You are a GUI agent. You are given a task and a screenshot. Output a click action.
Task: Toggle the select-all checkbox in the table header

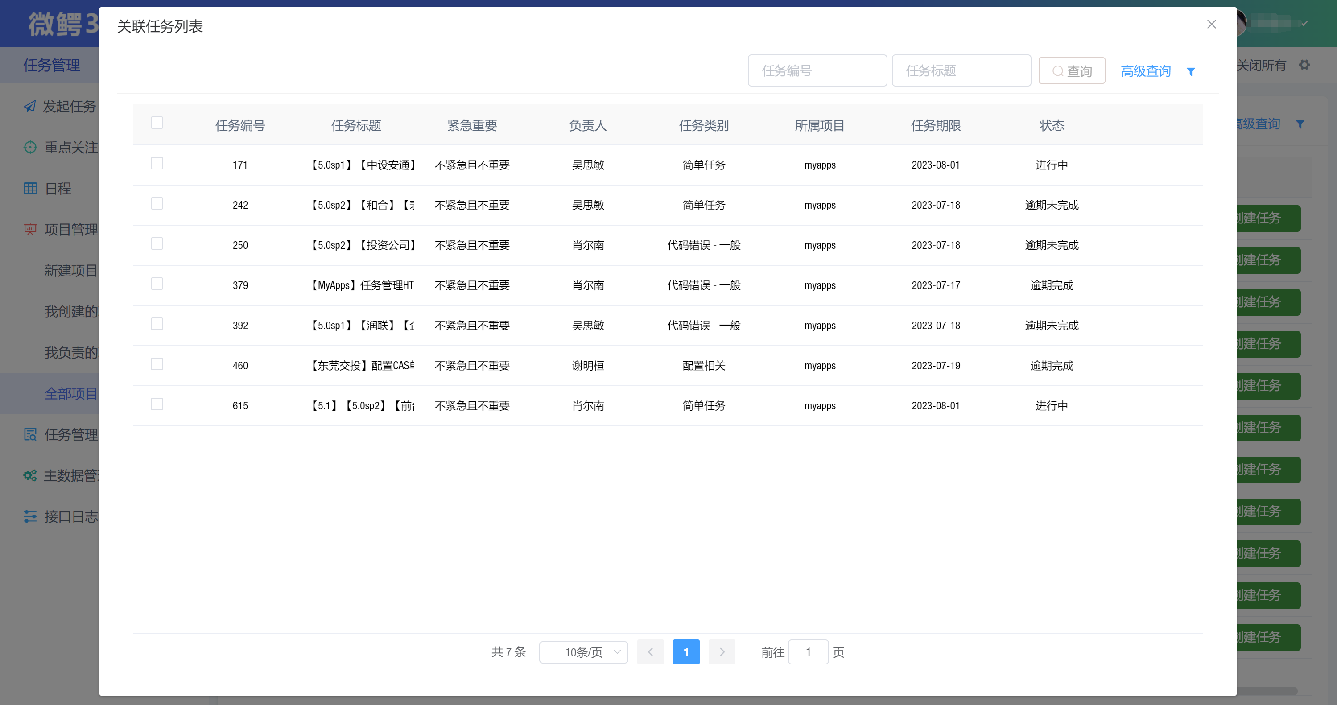click(x=157, y=123)
